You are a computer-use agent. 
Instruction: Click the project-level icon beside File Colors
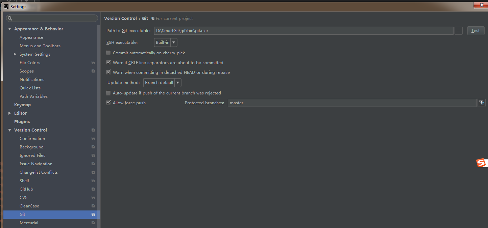click(93, 63)
